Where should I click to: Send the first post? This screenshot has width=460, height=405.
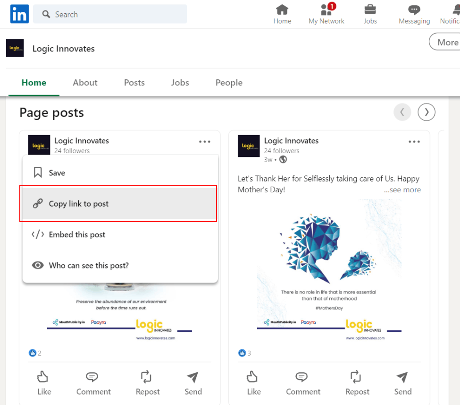click(193, 383)
